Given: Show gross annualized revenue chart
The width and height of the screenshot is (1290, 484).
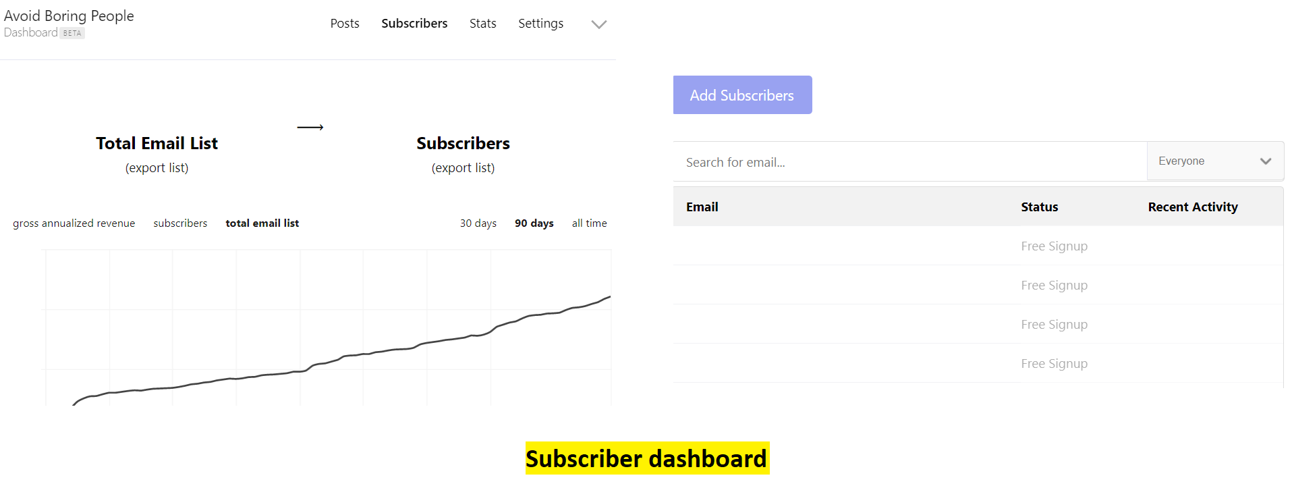Looking at the screenshot, I should coord(74,223).
